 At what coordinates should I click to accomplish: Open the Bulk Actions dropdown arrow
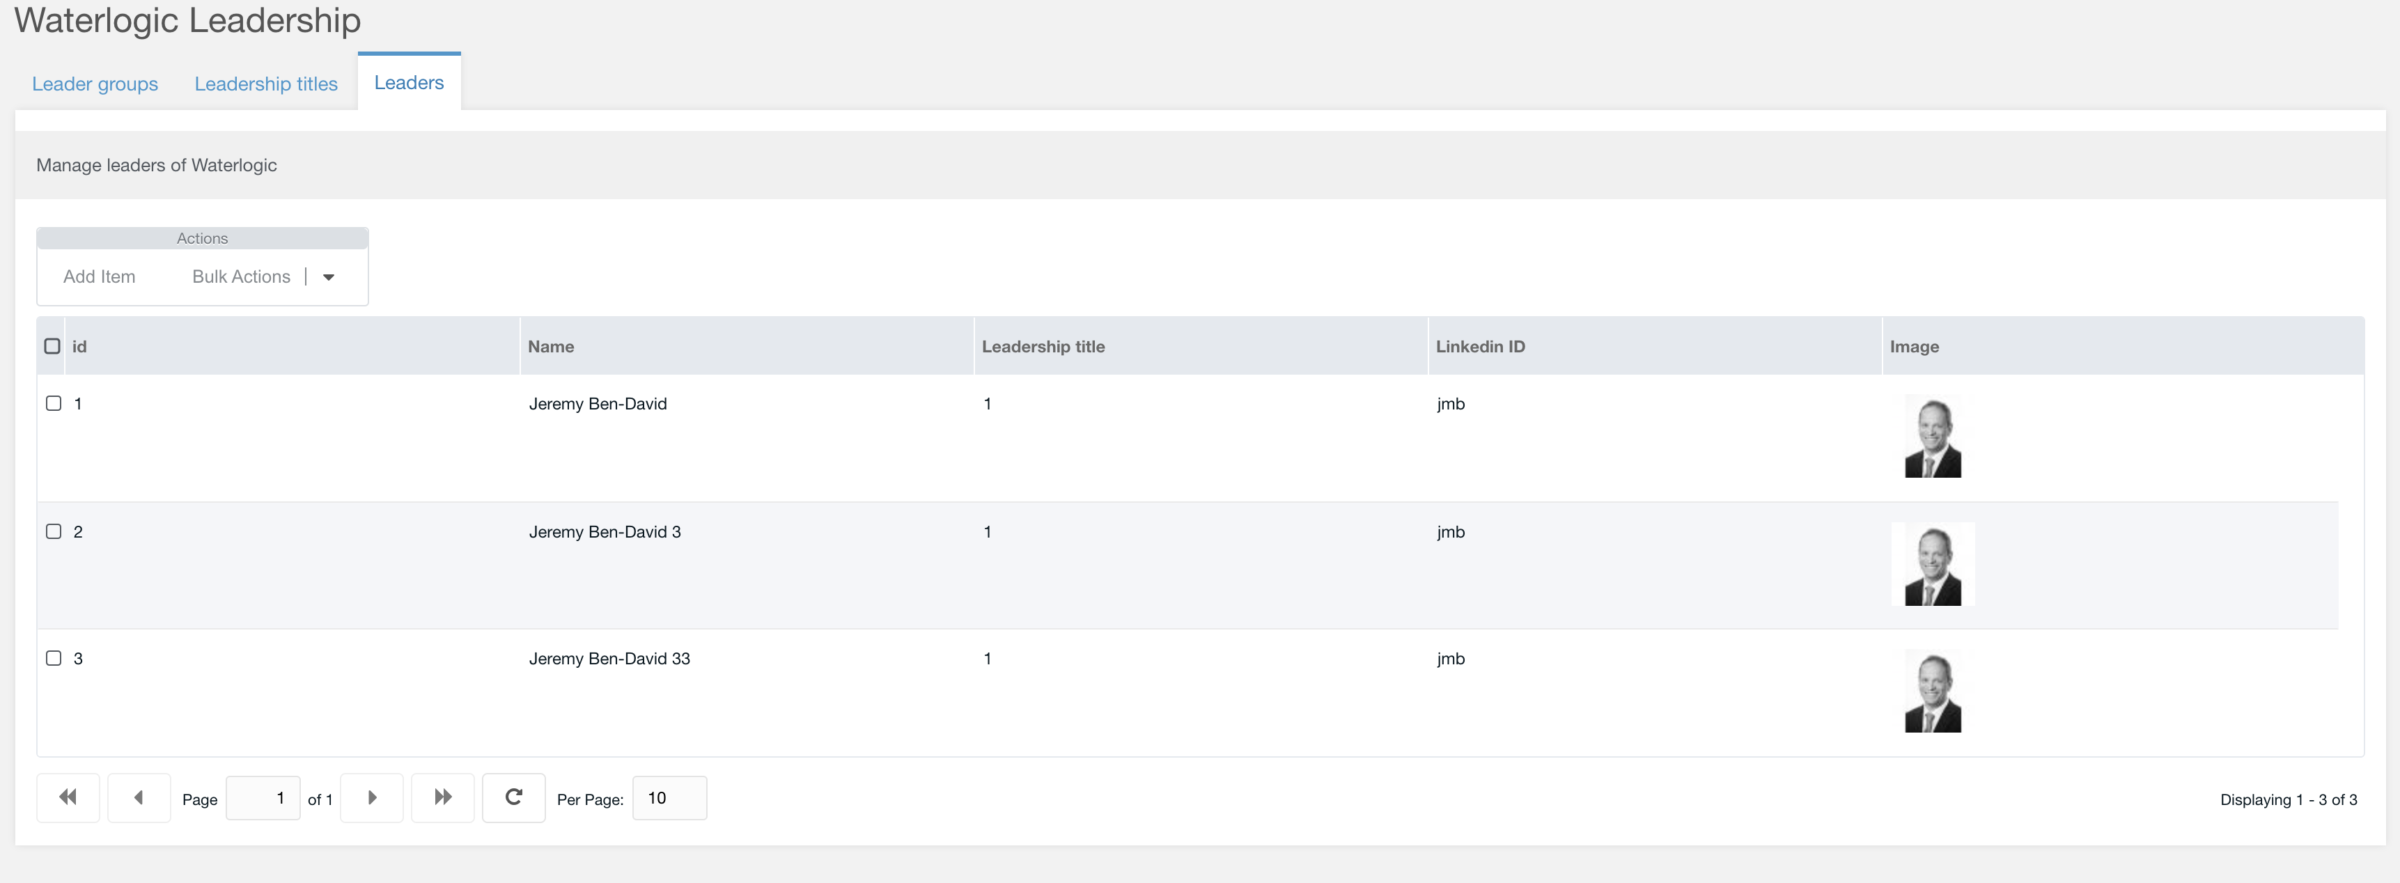329,276
